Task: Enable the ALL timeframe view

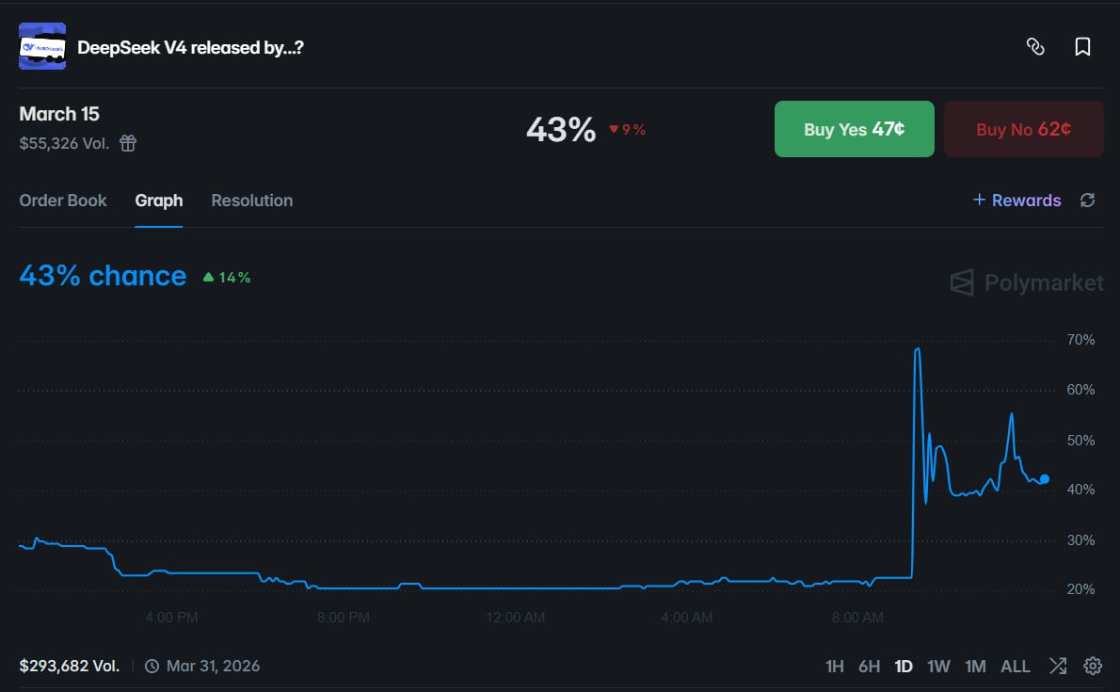Action: coord(1015,666)
